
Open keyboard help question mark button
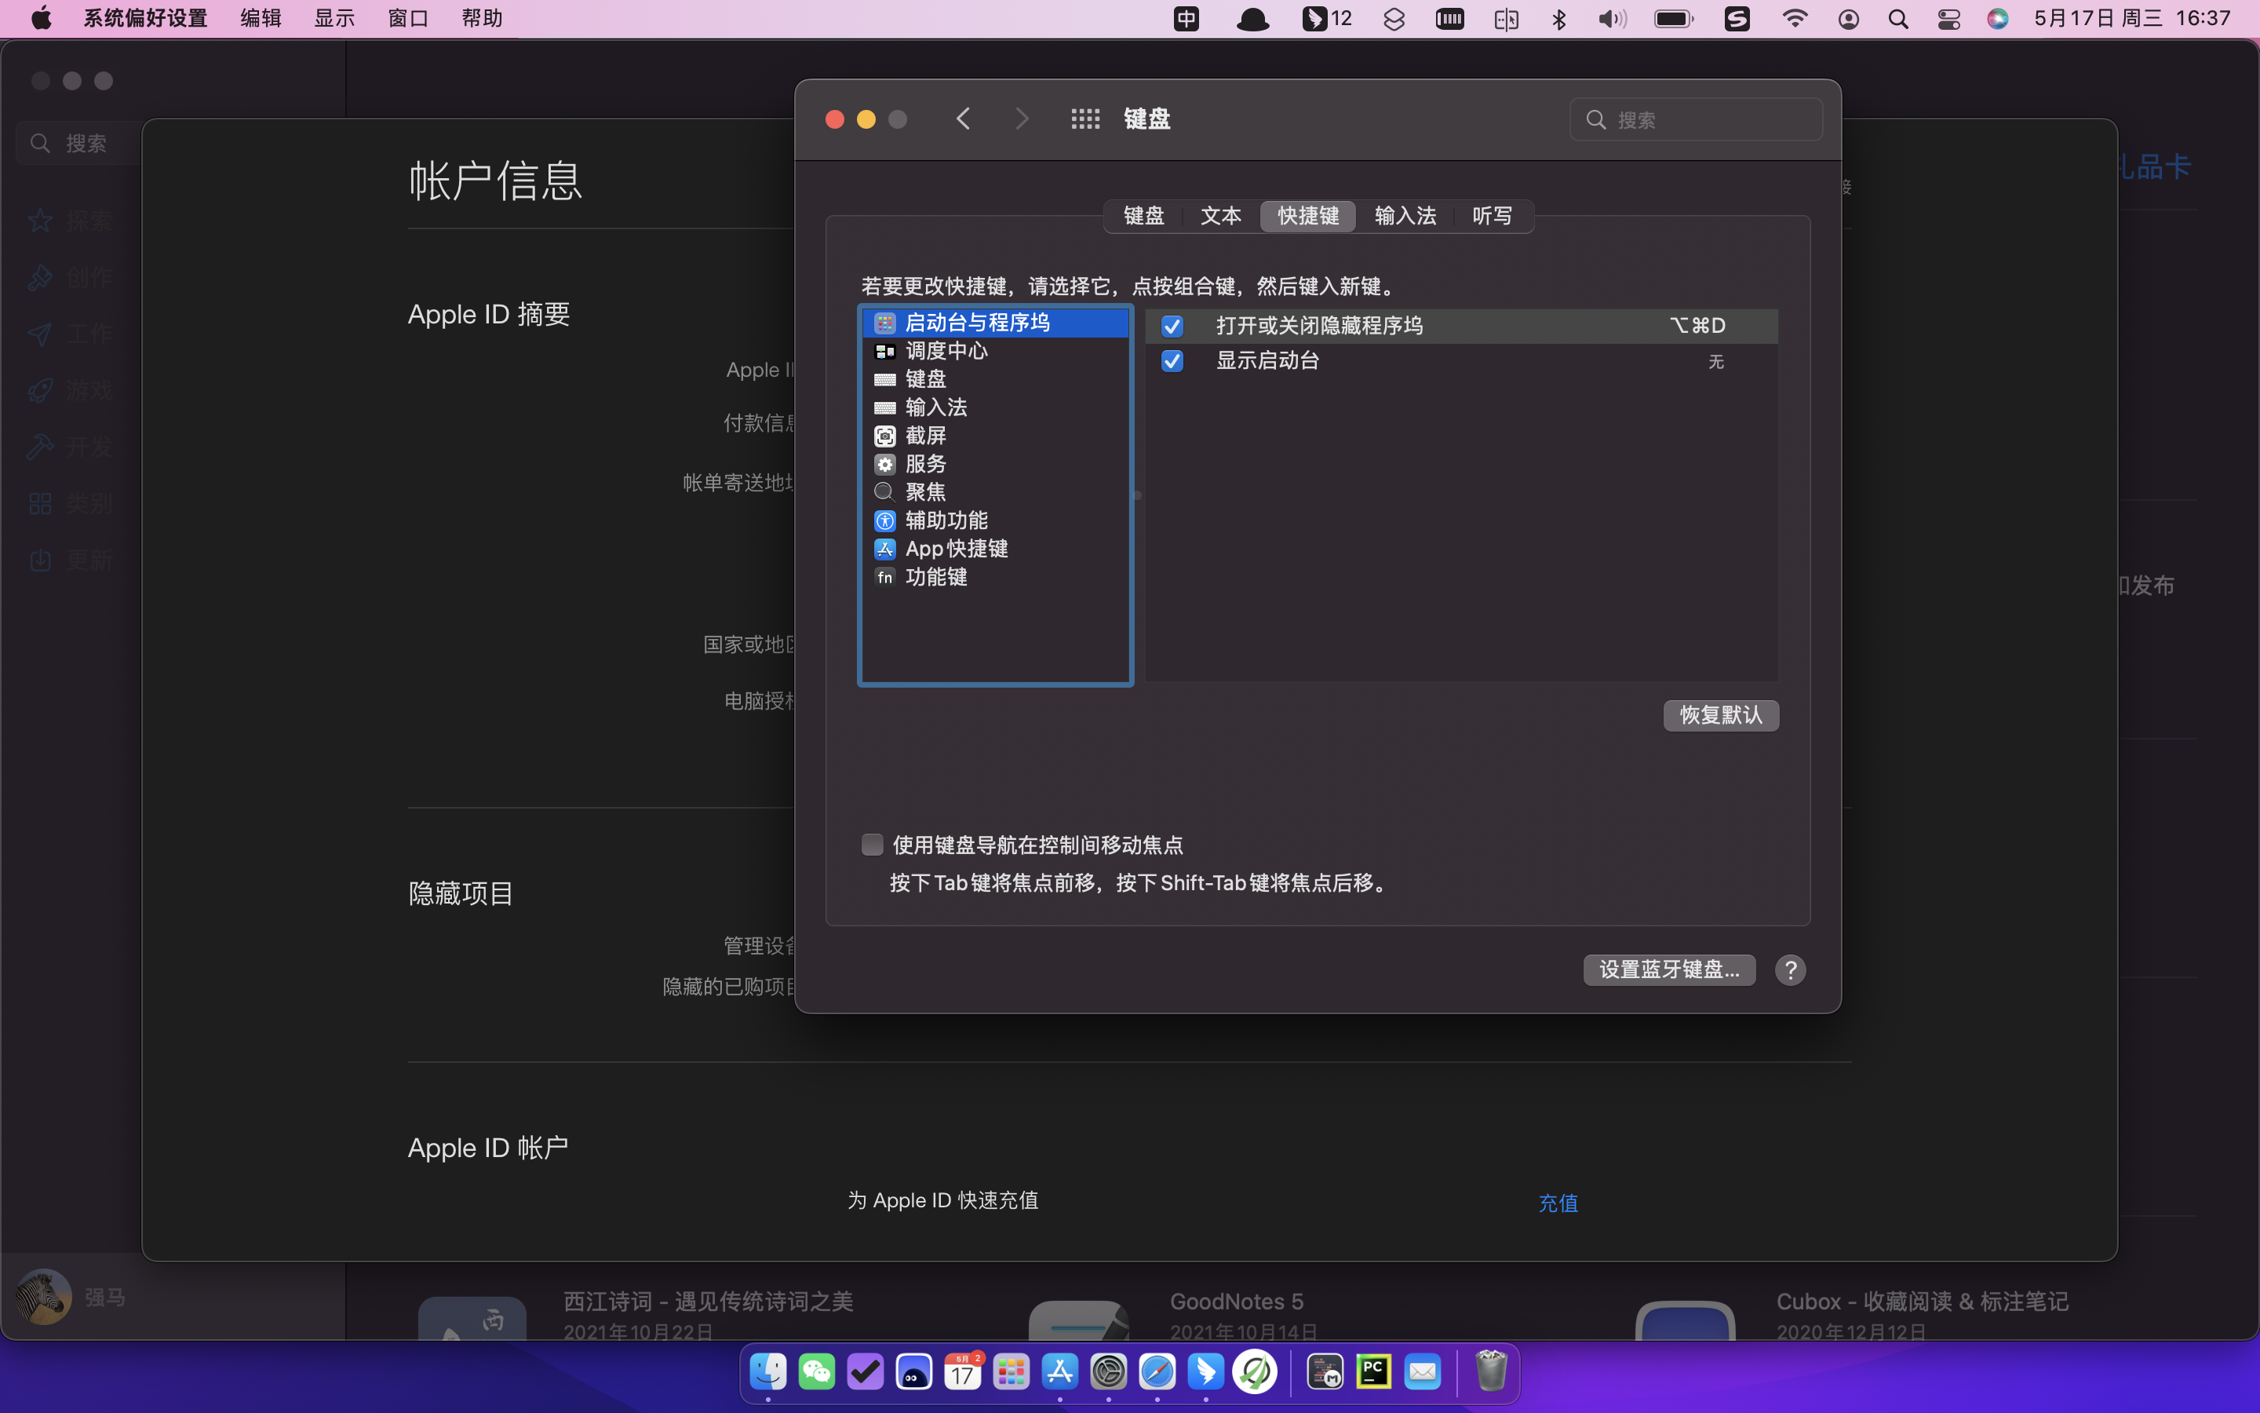tap(1790, 970)
